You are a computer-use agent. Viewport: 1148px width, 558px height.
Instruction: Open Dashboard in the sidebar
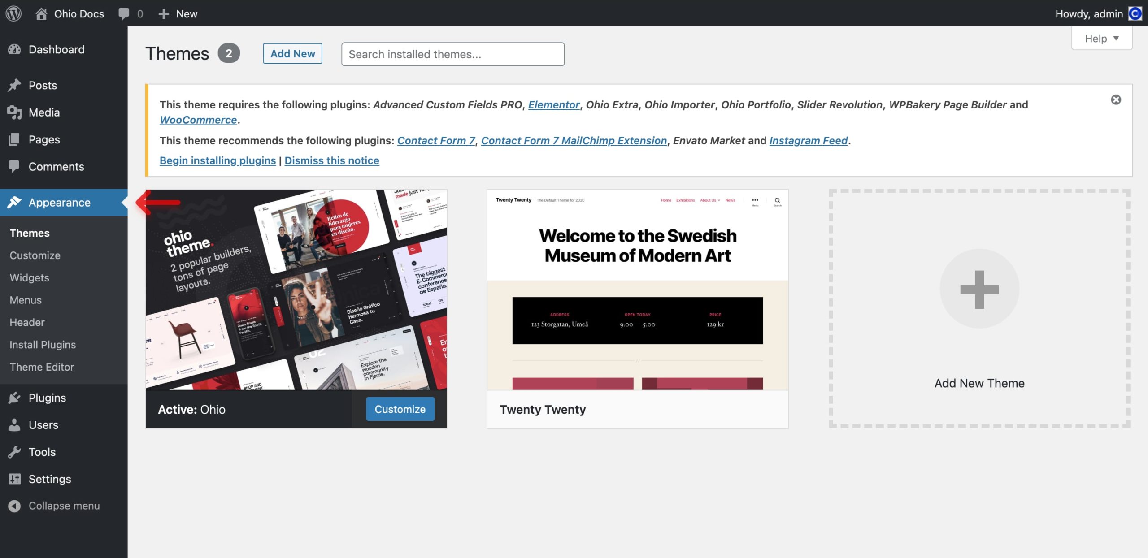click(57, 49)
